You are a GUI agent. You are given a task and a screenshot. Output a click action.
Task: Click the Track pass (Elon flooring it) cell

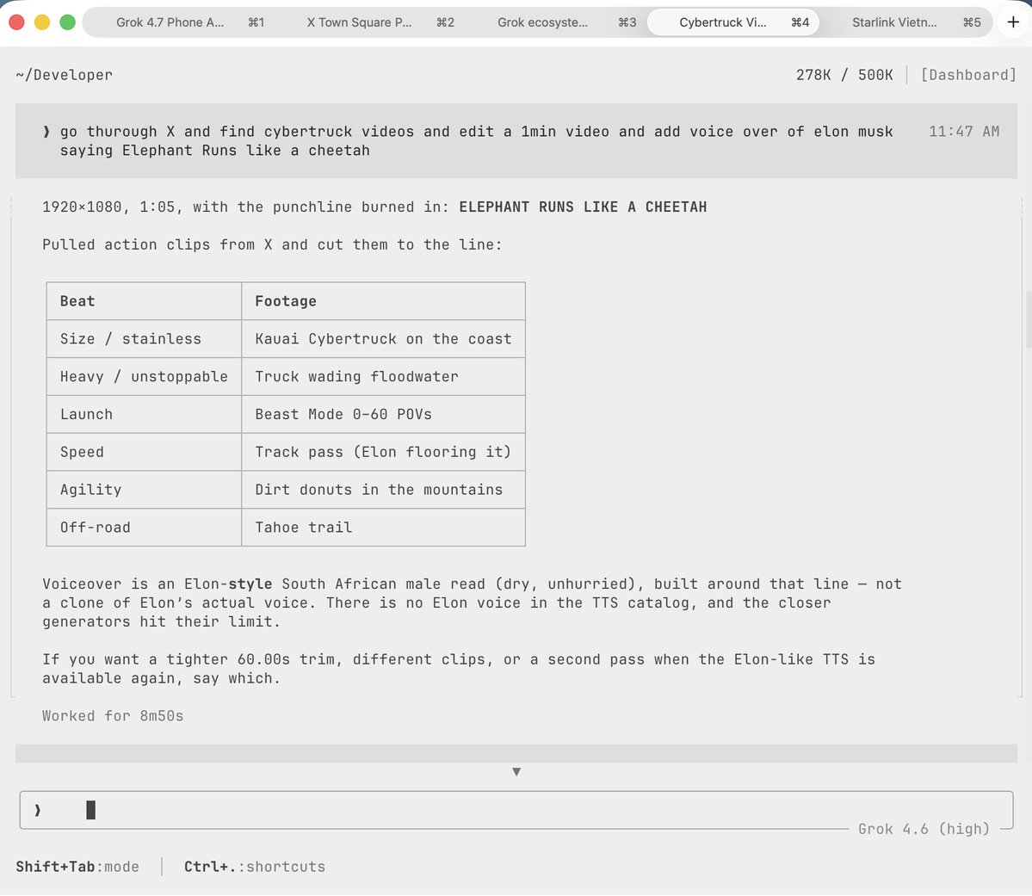tap(383, 452)
